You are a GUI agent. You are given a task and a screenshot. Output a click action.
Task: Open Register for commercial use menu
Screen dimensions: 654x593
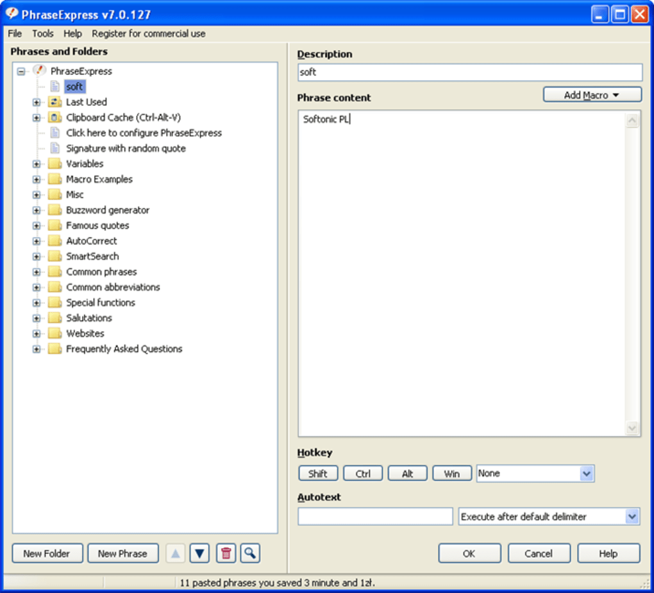[149, 33]
